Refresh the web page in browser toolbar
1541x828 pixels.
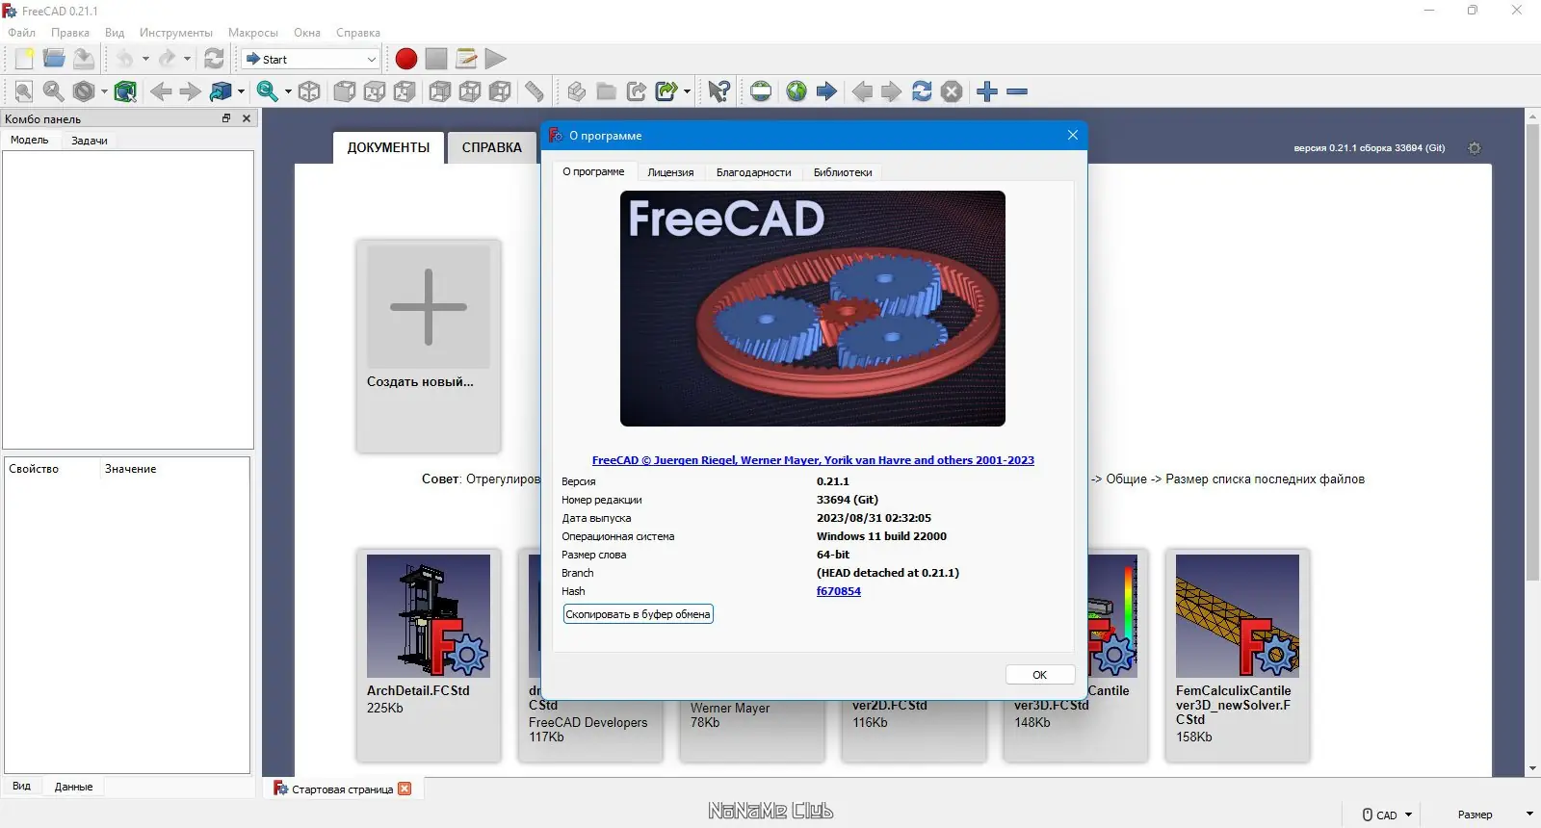point(922,91)
